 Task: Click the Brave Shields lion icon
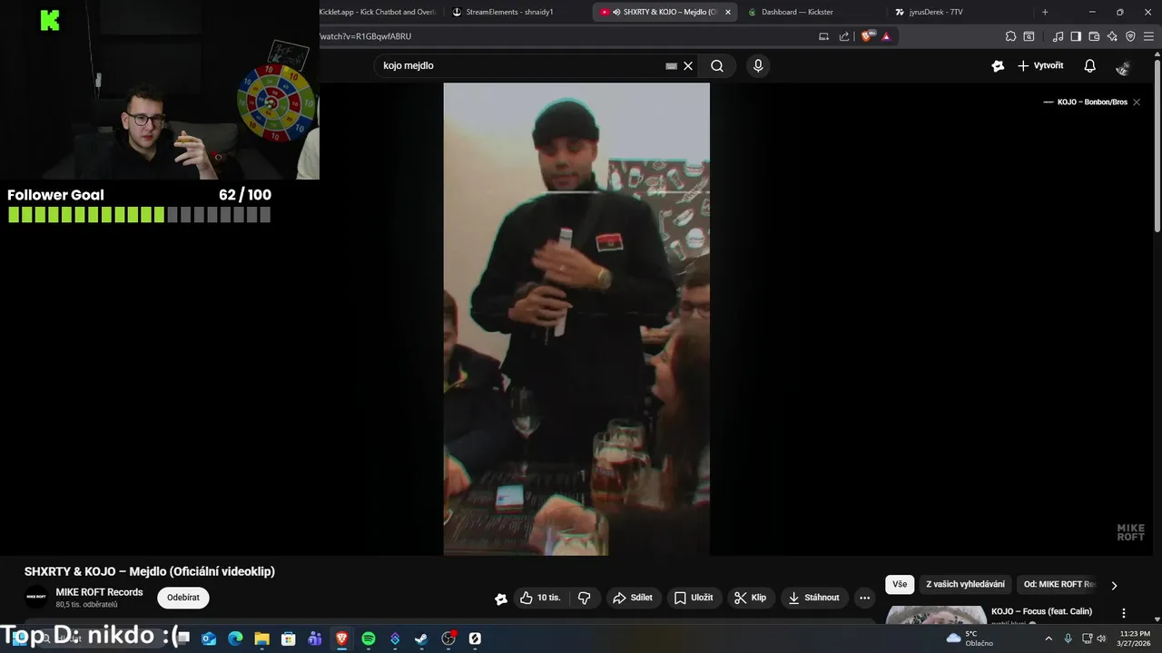(867, 36)
